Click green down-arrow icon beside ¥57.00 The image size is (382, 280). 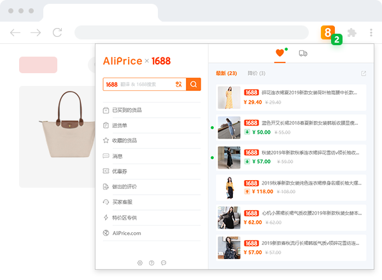click(247, 162)
